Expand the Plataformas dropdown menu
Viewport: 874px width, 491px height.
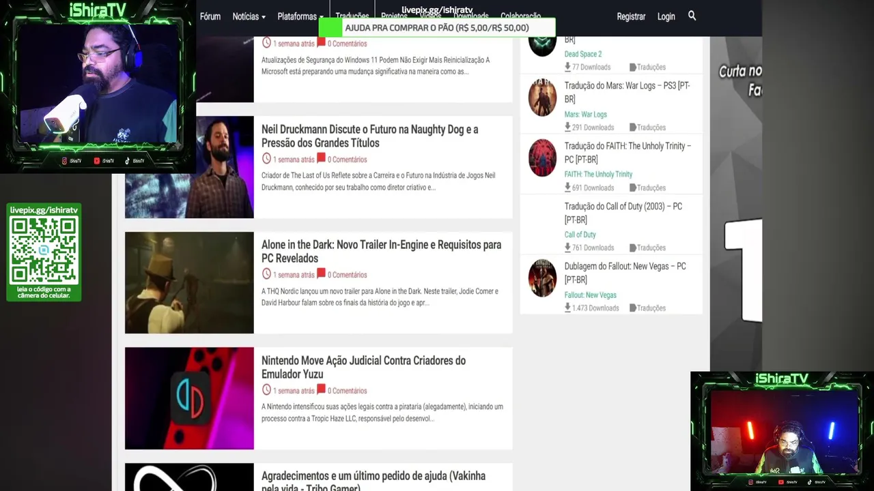[300, 16]
